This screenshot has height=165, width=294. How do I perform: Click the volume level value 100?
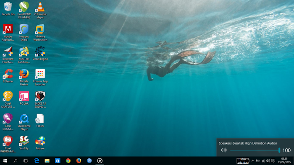[286, 150]
